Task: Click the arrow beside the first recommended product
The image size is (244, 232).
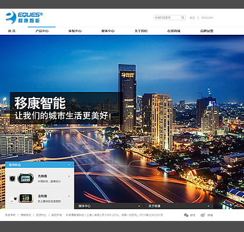Action: pyautogui.click(x=69, y=176)
